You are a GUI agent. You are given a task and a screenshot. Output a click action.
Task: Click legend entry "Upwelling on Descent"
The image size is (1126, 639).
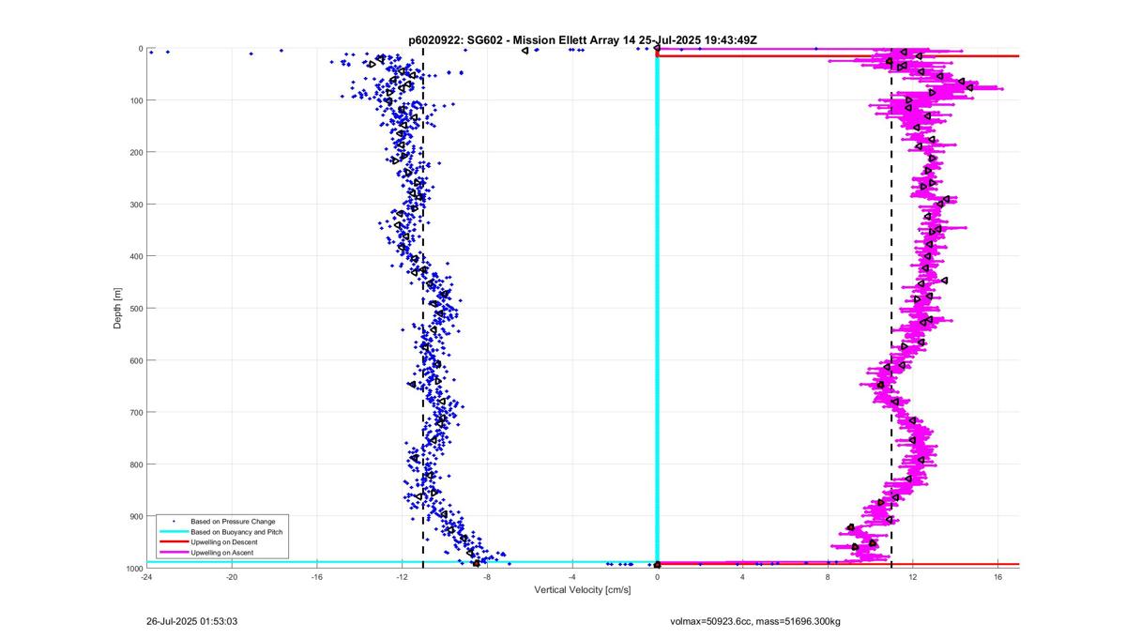(x=223, y=542)
